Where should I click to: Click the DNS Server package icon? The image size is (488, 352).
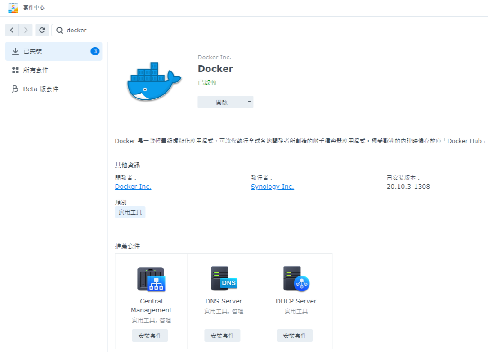click(x=224, y=278)
